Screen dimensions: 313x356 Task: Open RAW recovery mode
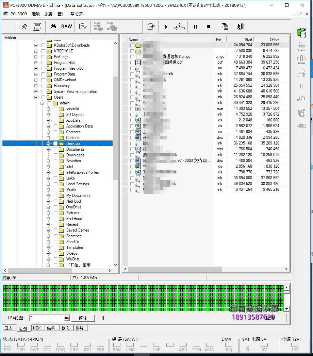tap(67, 27)
